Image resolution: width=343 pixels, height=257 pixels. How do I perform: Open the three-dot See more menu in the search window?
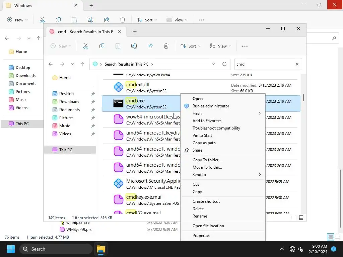click(245, 46)
